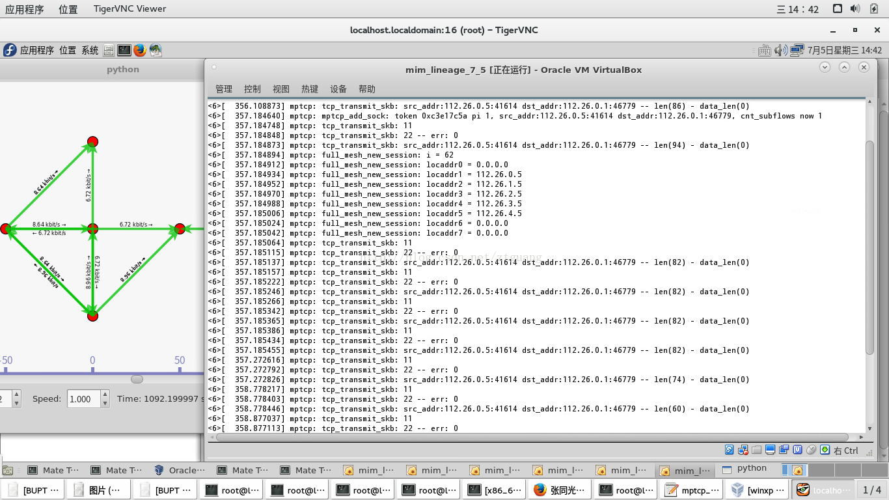The image size is (889, 500).
Task: Click the mouse integration icon in VirtualBox status bar
Action: tap(812, 450)
